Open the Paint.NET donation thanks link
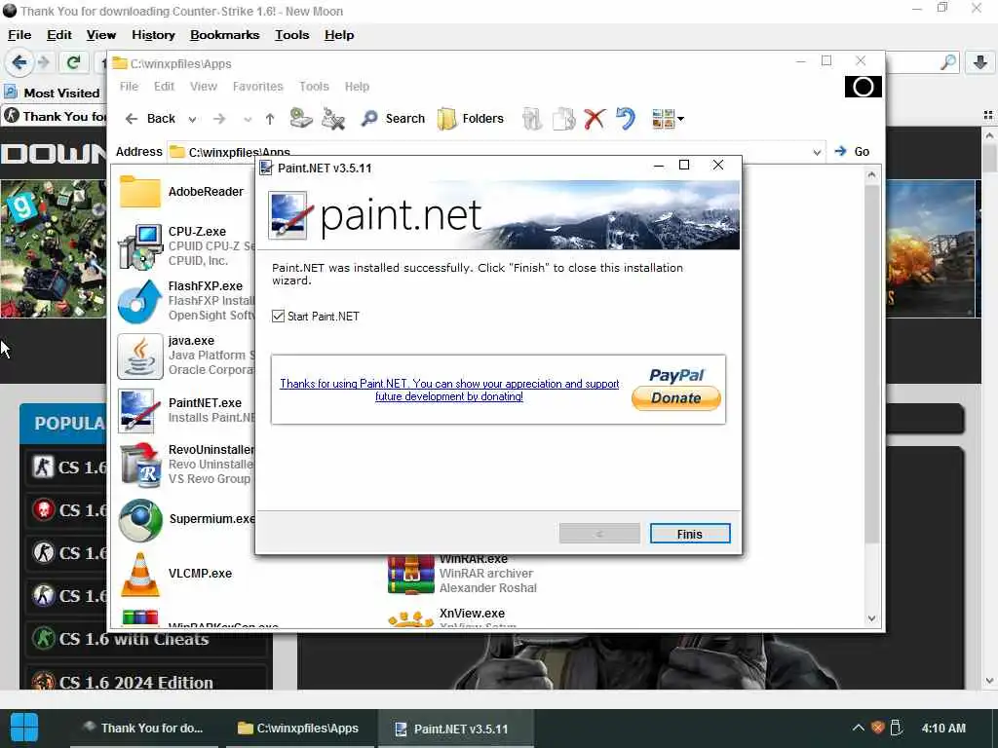The width and height of the screenshot is (998, 748). tap(449, 390)
